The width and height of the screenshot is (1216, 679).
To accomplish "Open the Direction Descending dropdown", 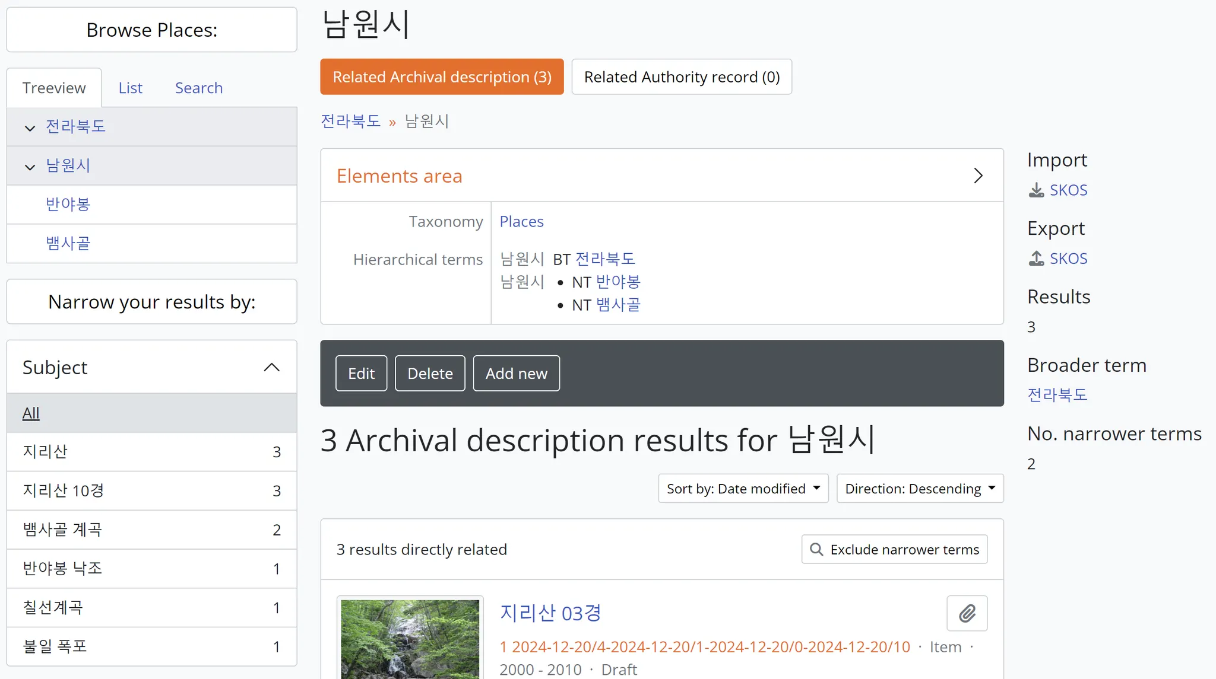I will (920, 489).
